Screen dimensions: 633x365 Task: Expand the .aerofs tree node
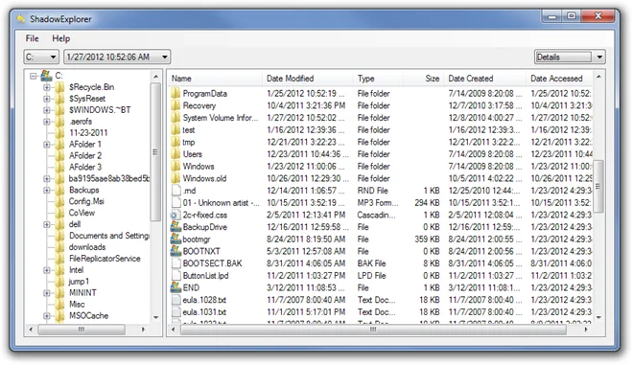47,122
